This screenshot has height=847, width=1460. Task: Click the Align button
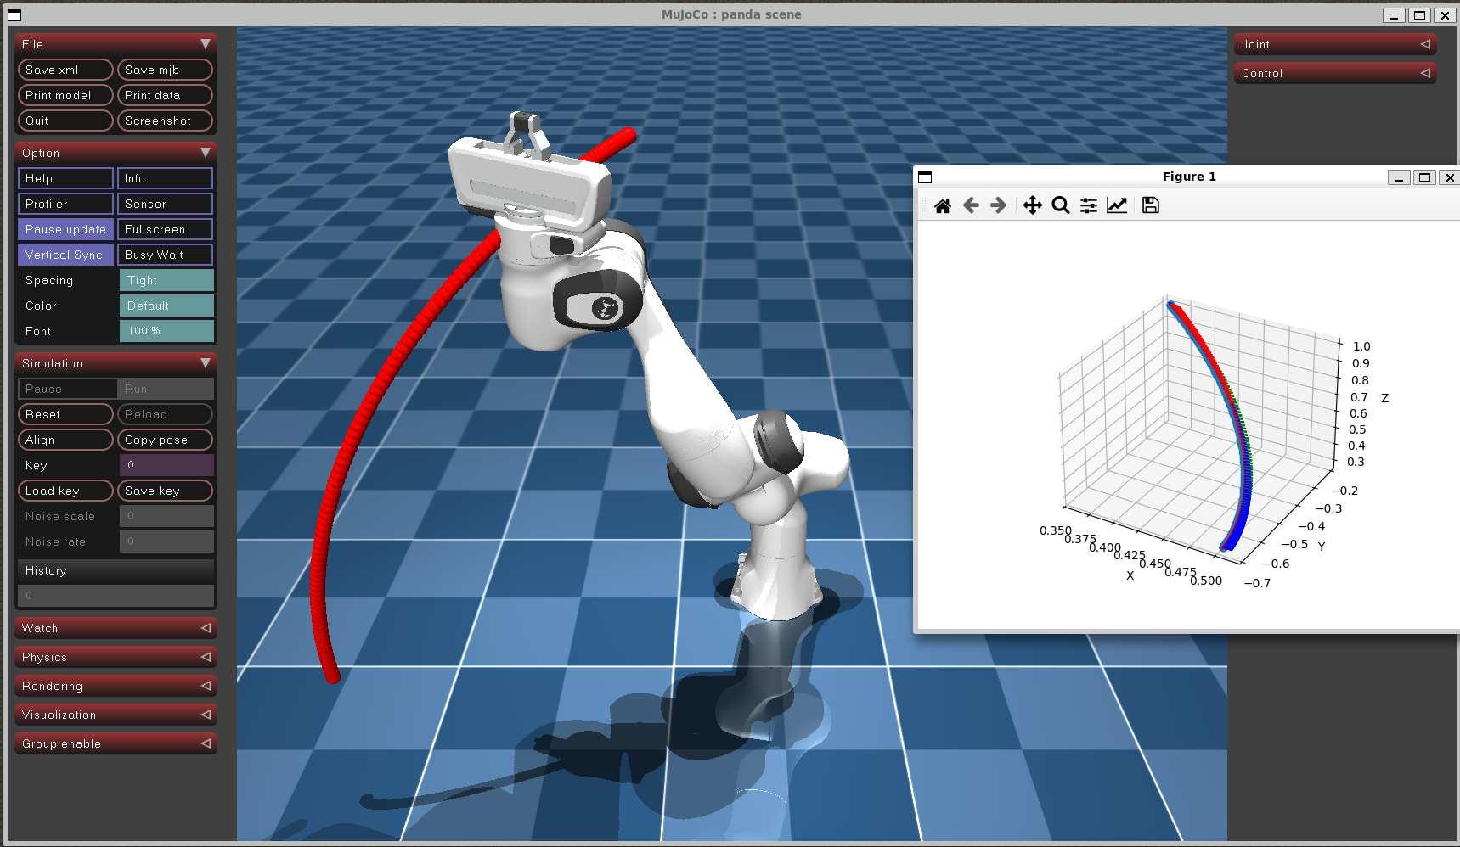65,440
